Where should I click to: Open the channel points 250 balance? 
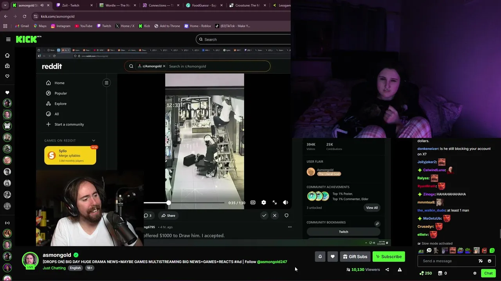tap(425, 273)
